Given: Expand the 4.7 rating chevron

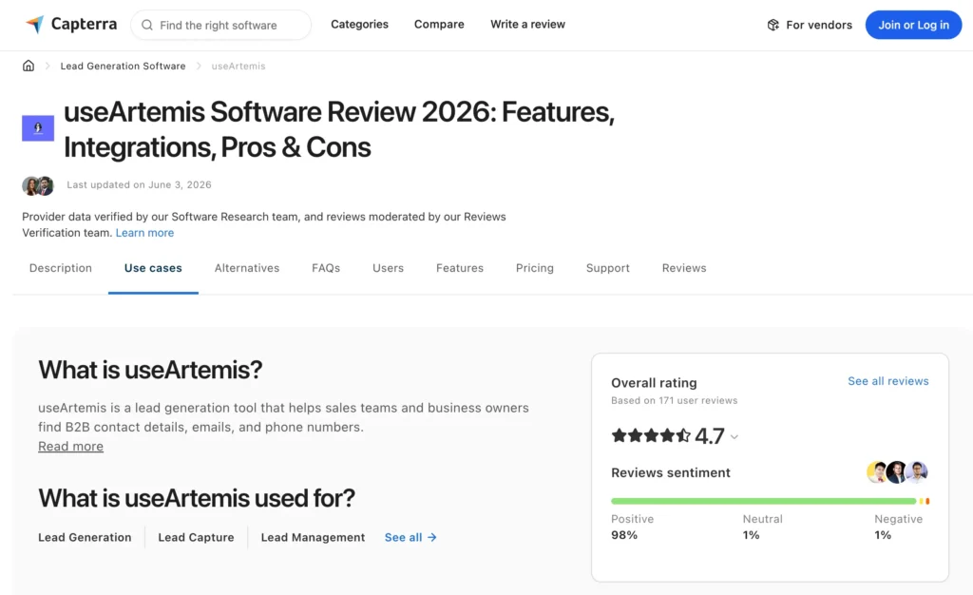Looking at the screenshot, I should coord(735,437).
